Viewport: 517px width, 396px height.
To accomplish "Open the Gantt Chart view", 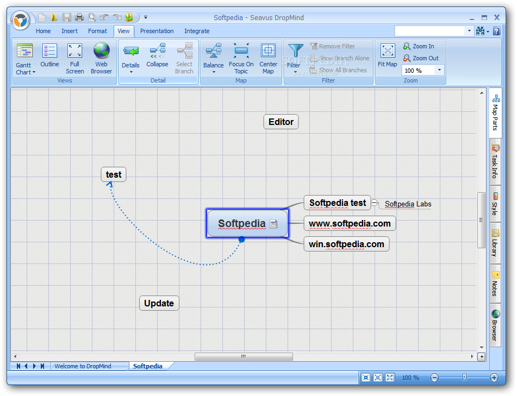I will (x=25, y=59).
